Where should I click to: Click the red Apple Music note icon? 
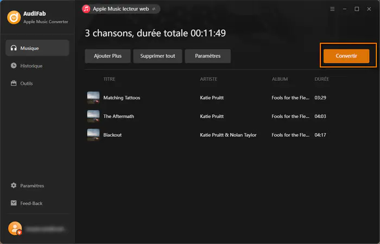point(86,9)
